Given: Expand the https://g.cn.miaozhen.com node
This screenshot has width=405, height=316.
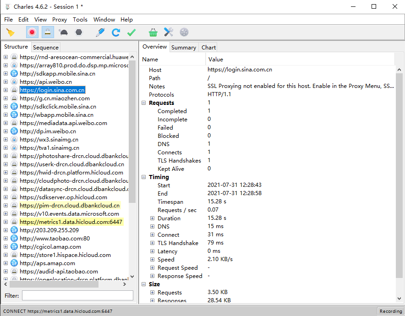Looking at the screenshot, I should (5, 98).
